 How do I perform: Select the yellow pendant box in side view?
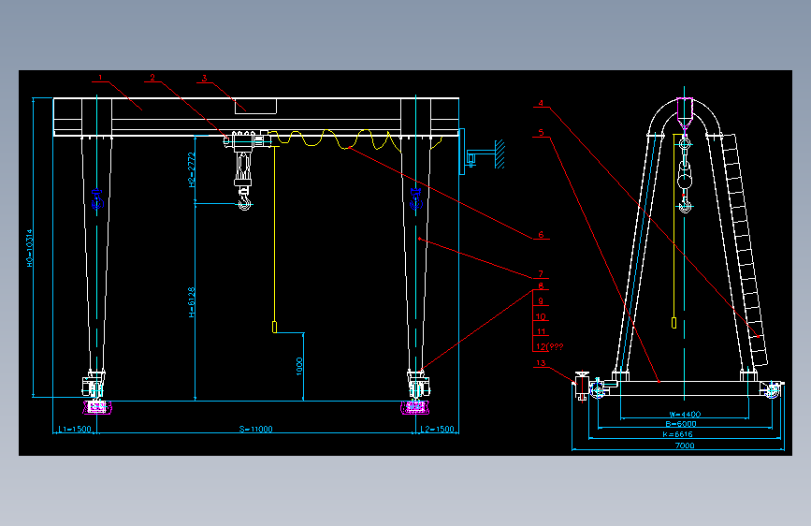pyautogui.click(x=673, y=323)
